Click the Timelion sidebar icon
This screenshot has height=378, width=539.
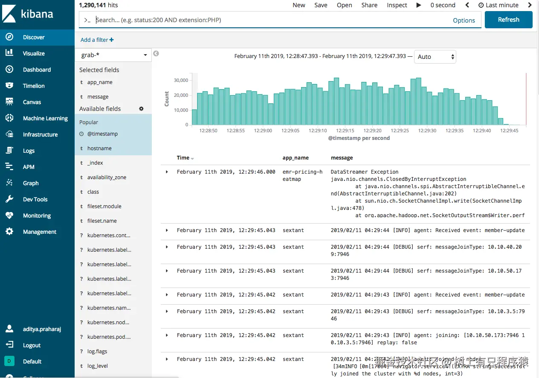point(9,86)
